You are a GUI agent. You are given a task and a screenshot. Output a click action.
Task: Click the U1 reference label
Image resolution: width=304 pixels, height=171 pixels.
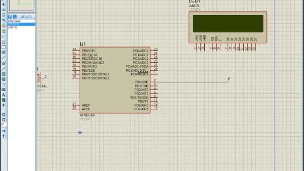click(x=83, y=44)
